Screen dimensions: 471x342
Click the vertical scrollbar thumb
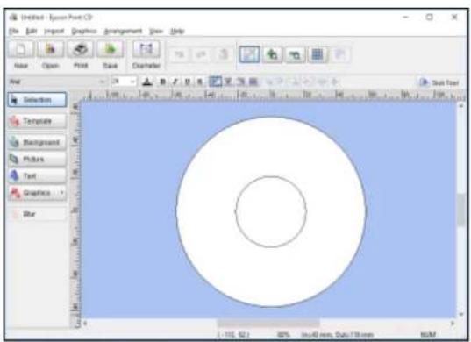pos(461,210)
